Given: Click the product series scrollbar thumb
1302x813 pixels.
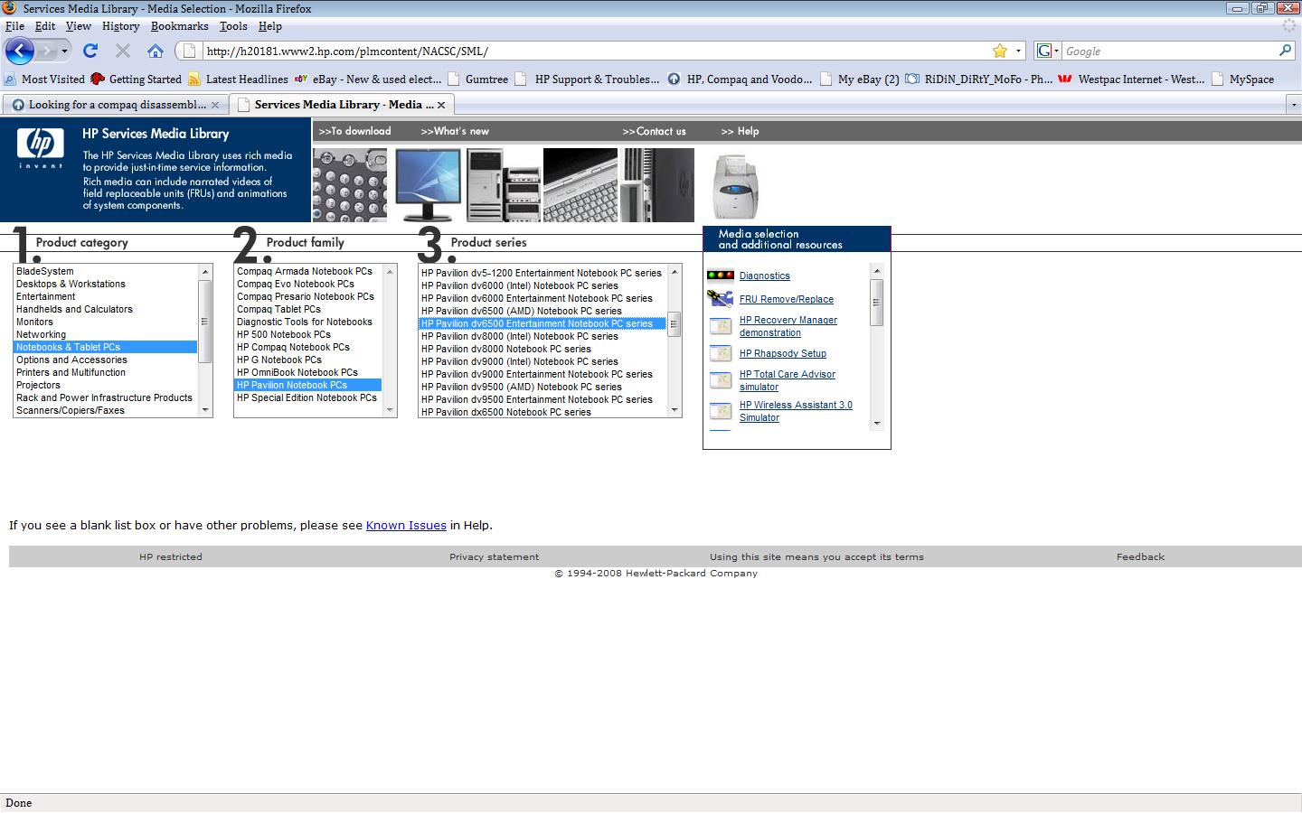Looking at the screenshot, I should (674, 324).
